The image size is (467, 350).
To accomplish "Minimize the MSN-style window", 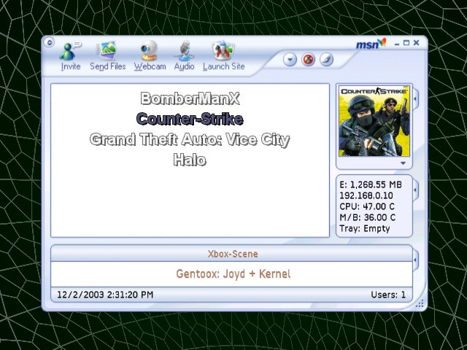I will click(397, 44).
